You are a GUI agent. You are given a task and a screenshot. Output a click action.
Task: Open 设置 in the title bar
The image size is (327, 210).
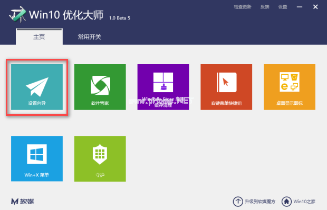pyautogui.click(x=283, y=7)
